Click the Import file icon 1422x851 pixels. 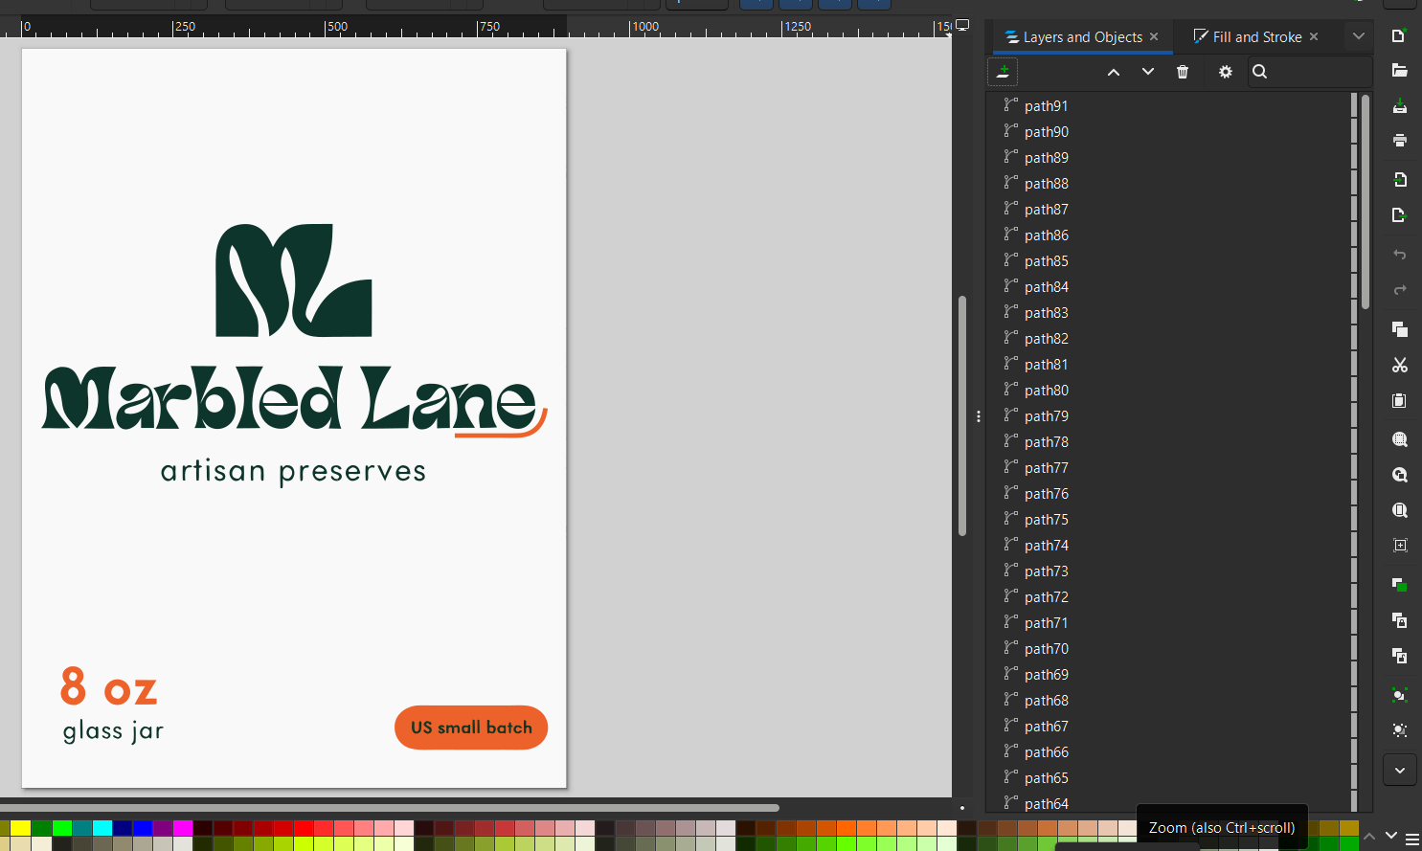pyautogui.click(x=1399, y=180)
